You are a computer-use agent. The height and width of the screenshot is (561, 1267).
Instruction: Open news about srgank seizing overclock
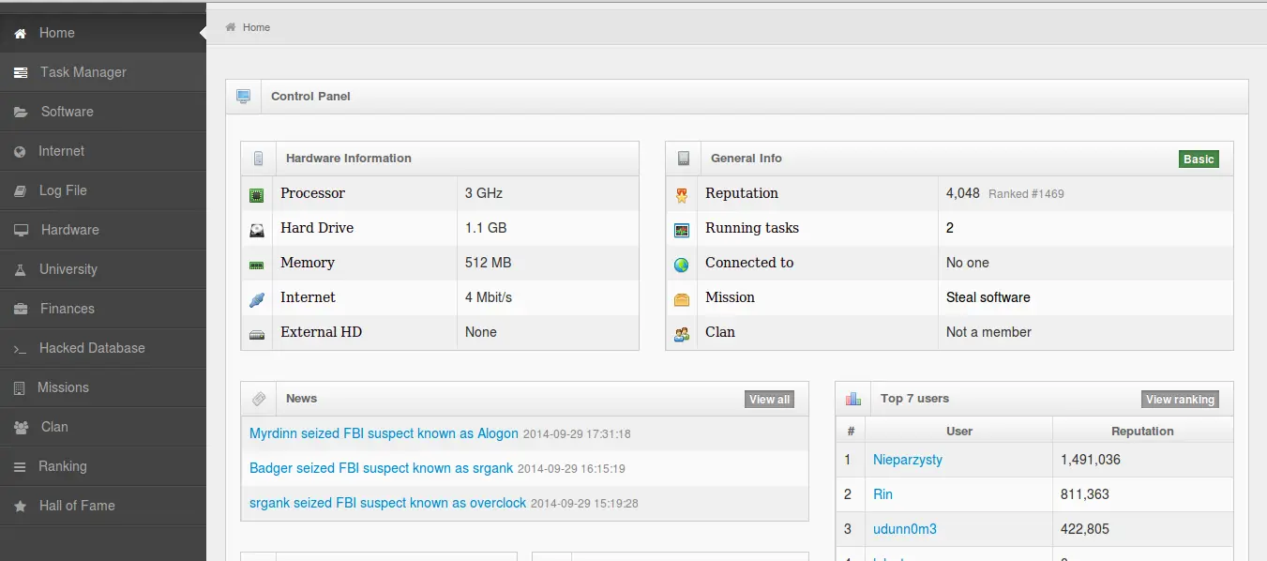click(388, 503)
